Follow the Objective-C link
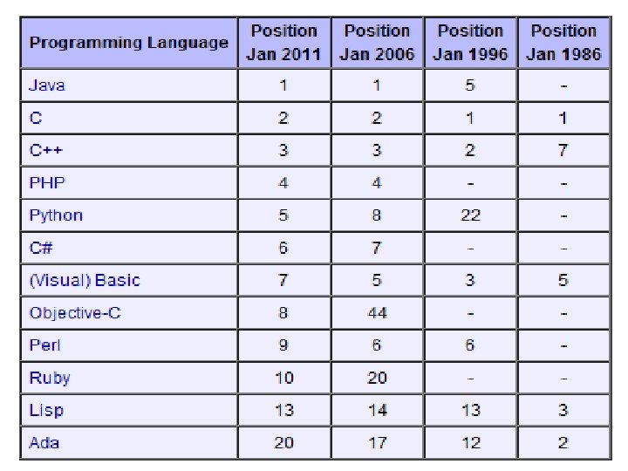 pyautogui.click(x=75, y=313)
